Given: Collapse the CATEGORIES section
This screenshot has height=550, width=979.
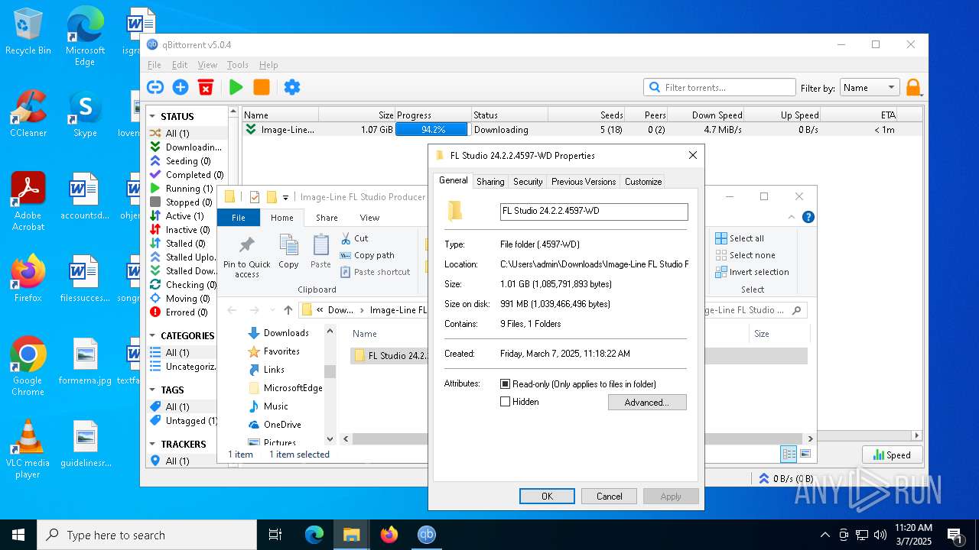Looking at the screenshot, I should pos(153,335).
